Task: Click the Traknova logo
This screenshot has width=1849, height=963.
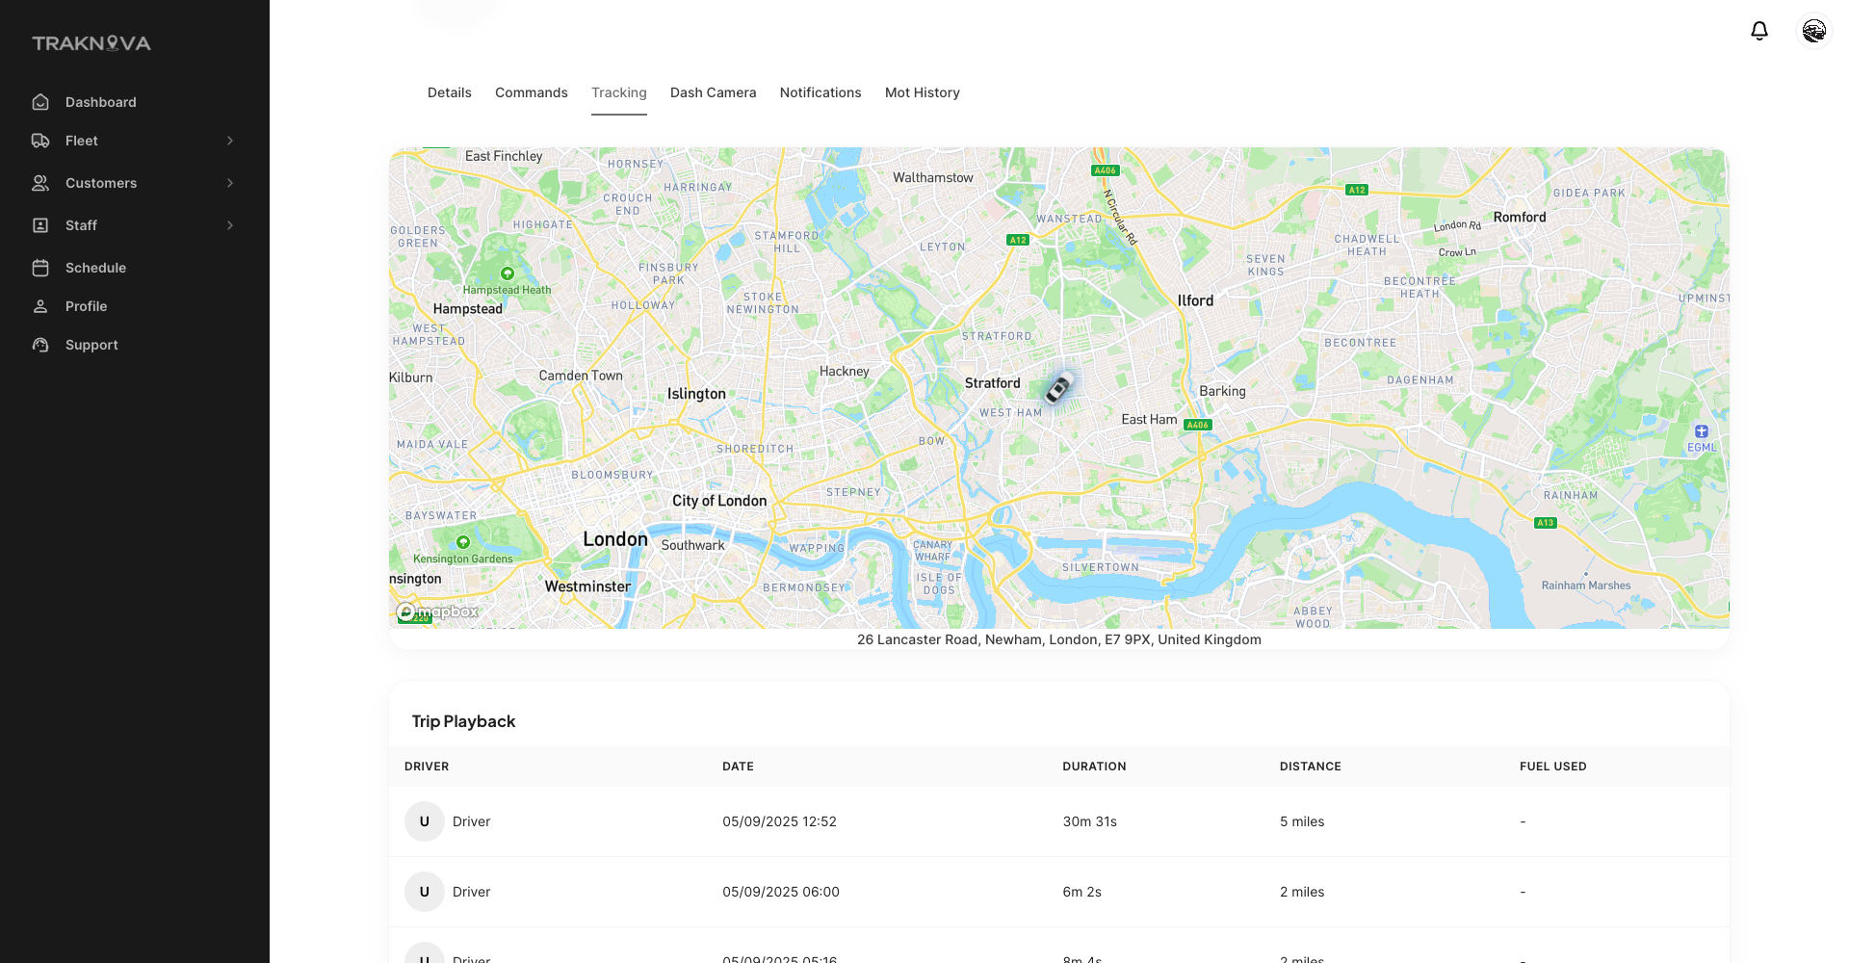Action: (91, 43)
